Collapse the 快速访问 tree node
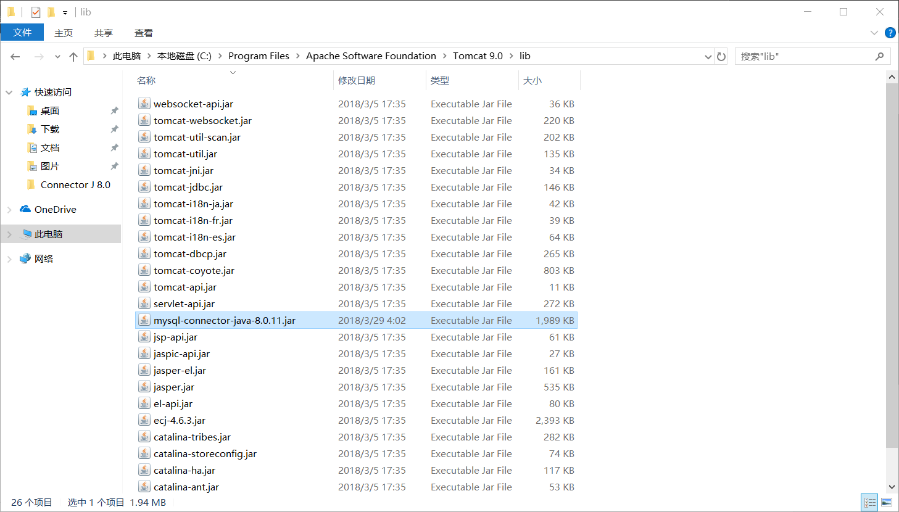Screen dimensions: 899x512 [x=9, y=93]
